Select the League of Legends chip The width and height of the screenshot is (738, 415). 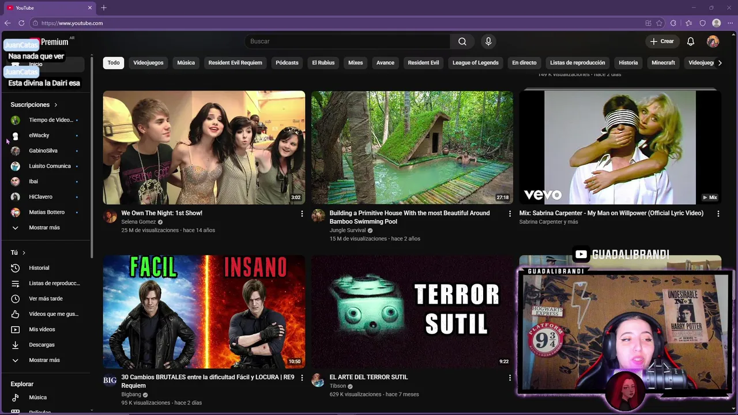[x=476, y=63]
